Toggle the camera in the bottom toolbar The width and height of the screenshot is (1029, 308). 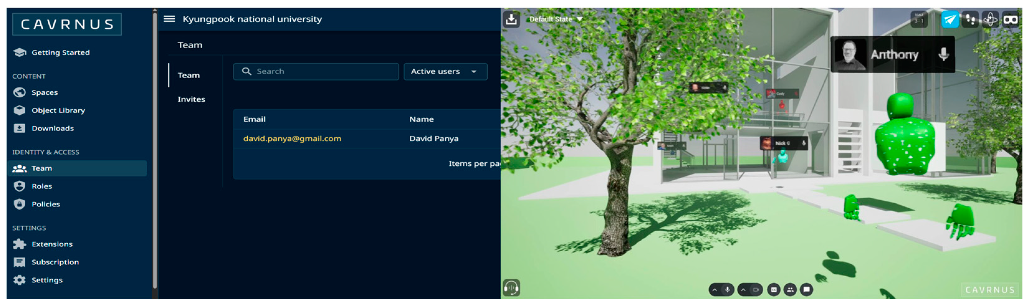[x=756, y=290]
